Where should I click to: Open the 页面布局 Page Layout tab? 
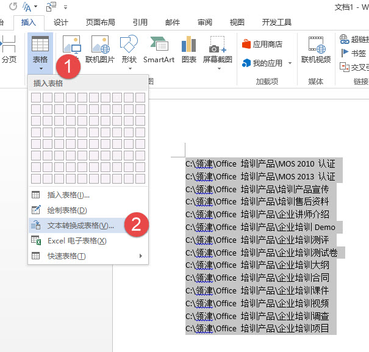[x=100, y=23]
